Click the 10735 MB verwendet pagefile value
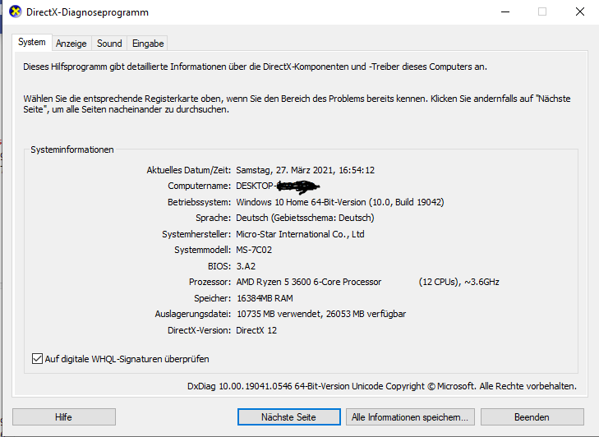599x437 pixels. tap(321, 314)
